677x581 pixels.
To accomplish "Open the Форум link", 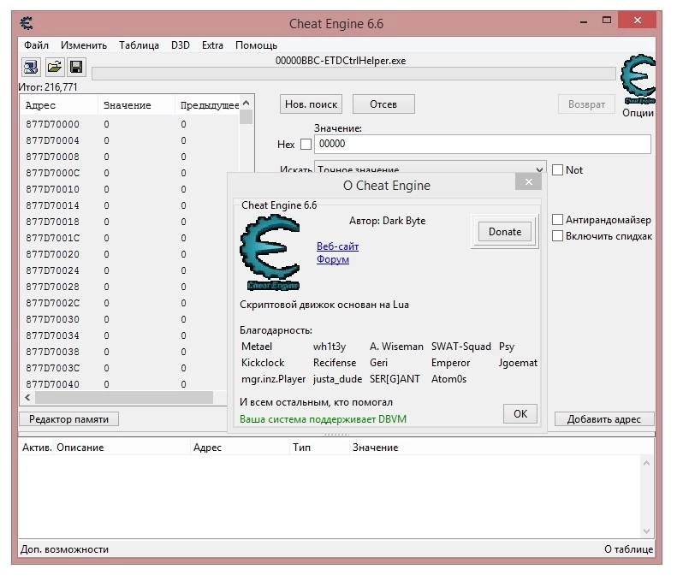I will (333, 259).
